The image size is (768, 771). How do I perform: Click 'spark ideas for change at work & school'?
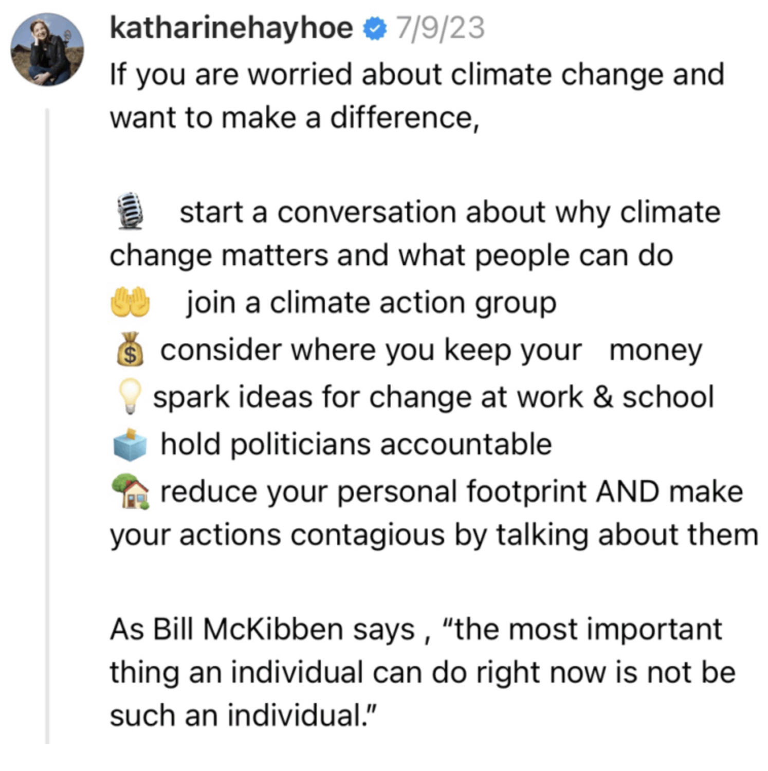tap(433, 397)
